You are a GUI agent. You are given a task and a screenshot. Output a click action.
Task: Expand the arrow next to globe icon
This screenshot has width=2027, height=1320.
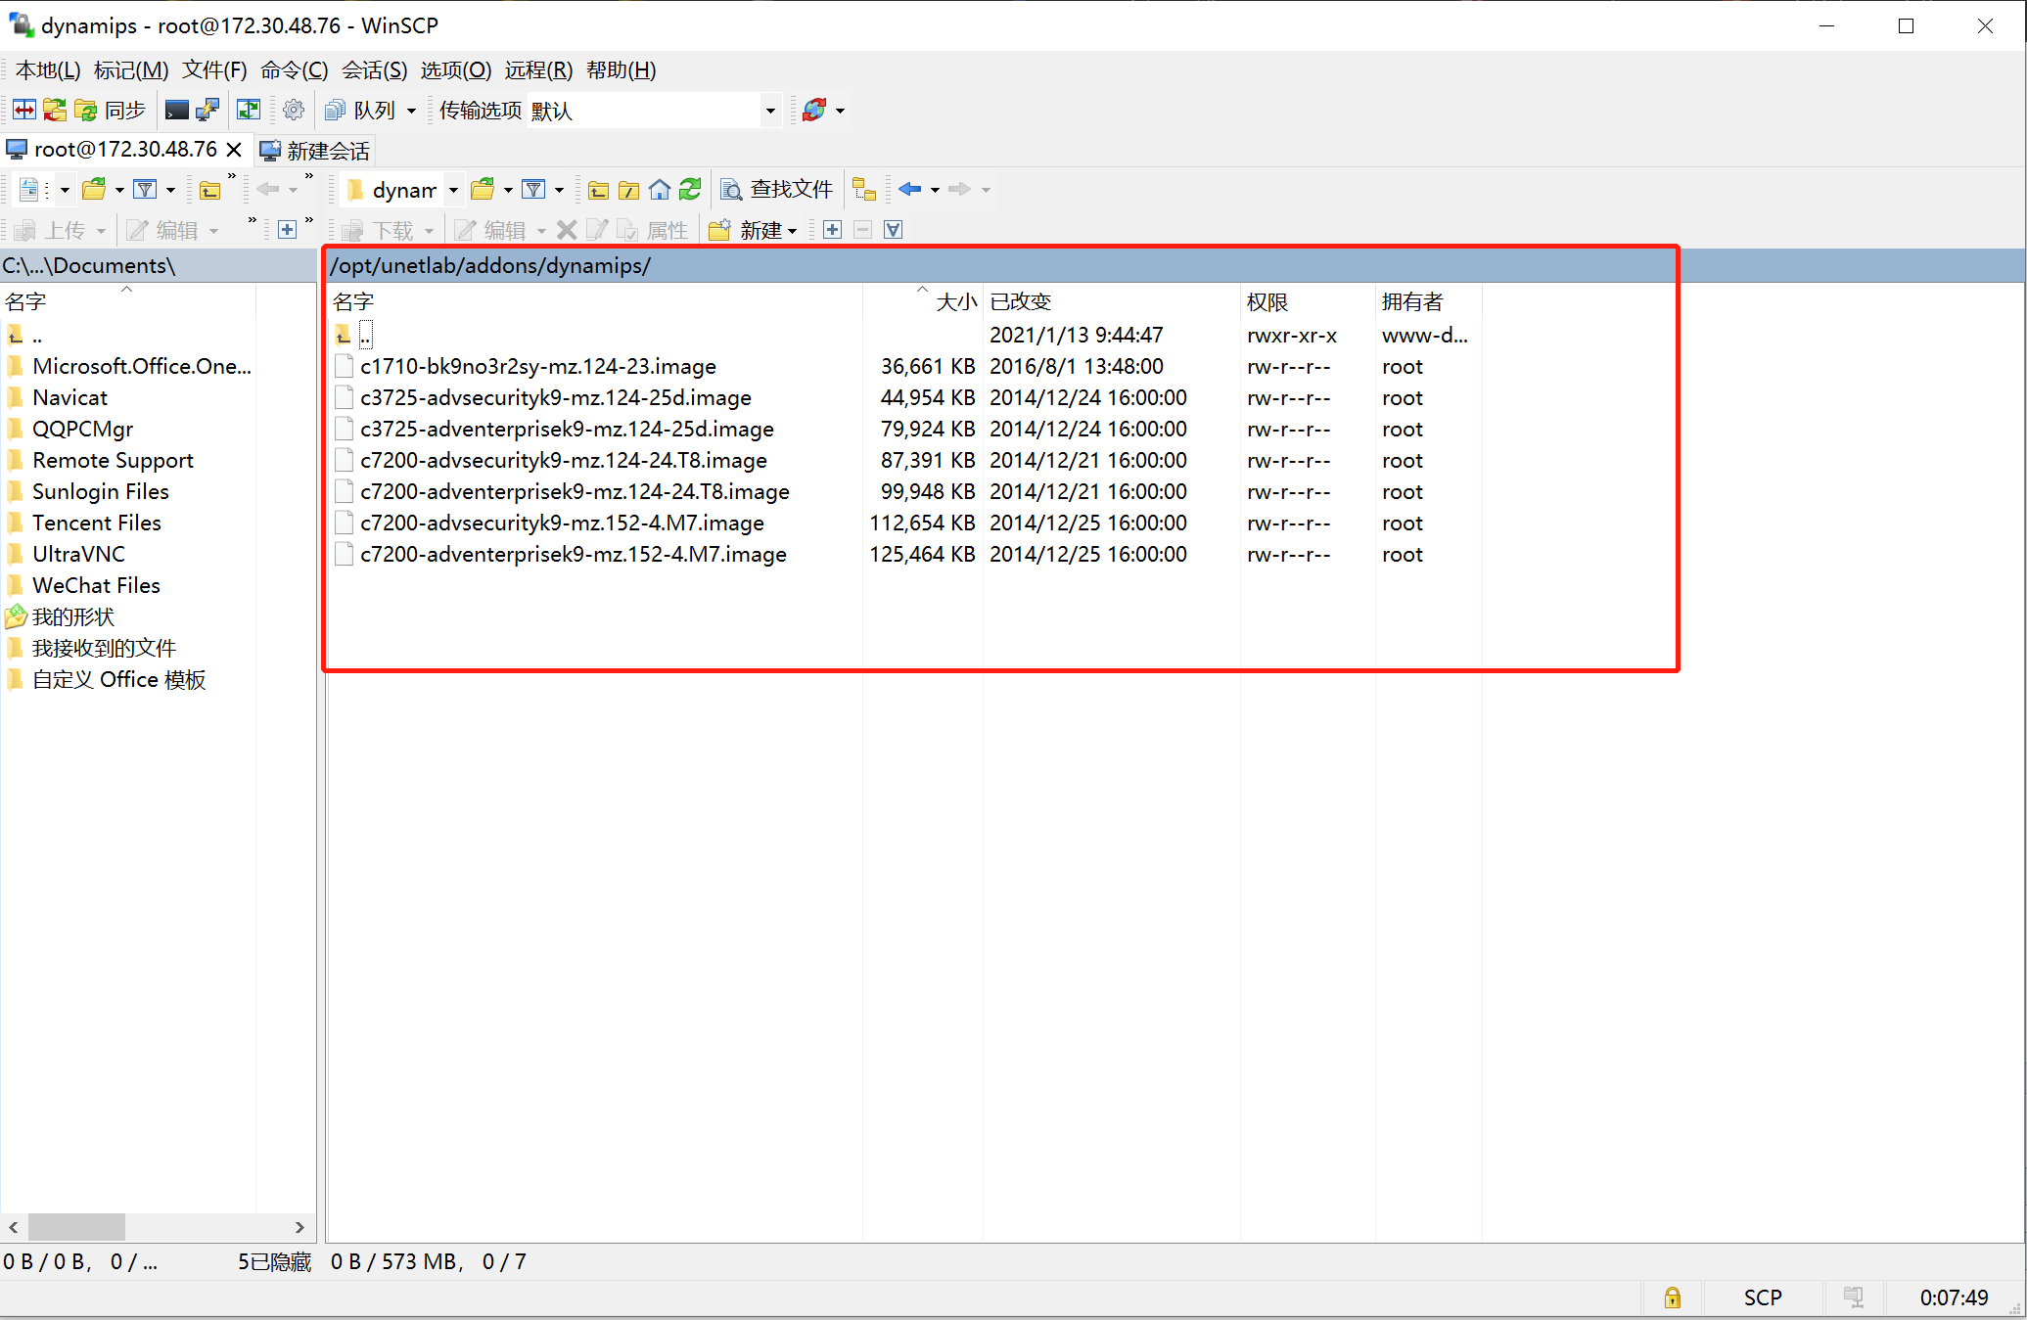tap(840, 111)
